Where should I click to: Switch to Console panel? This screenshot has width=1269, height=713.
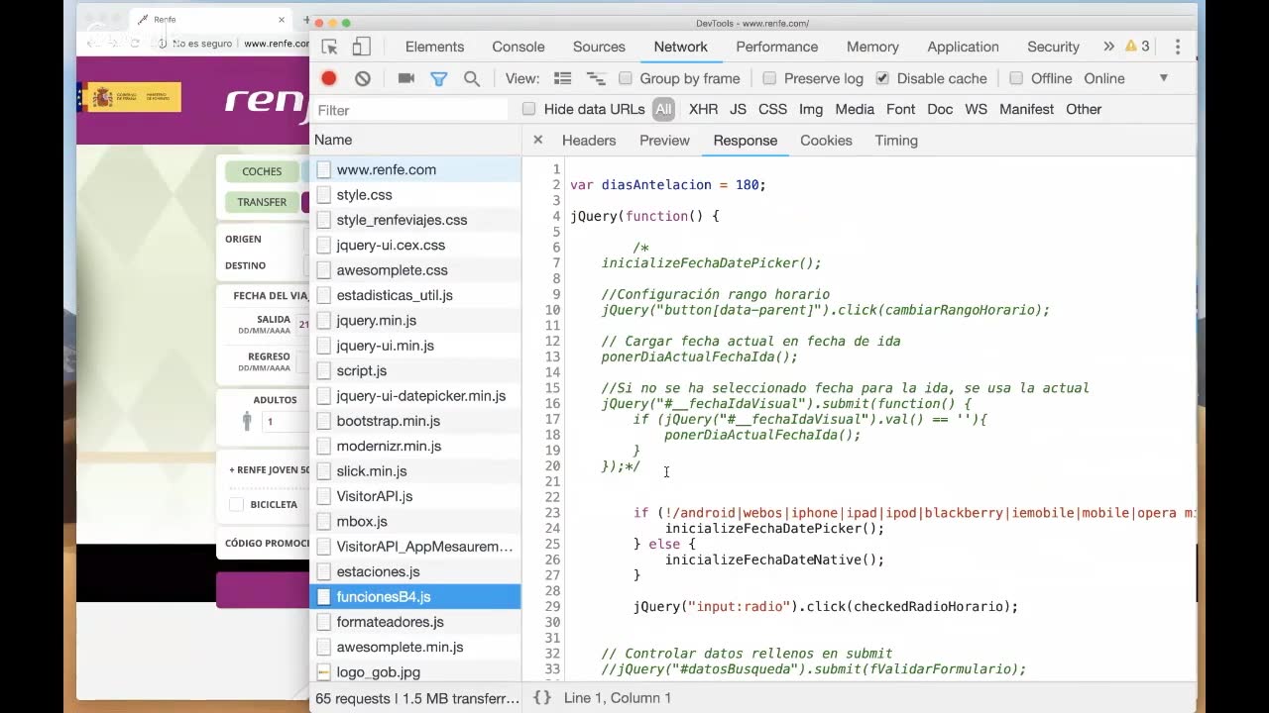coord(519,47)
